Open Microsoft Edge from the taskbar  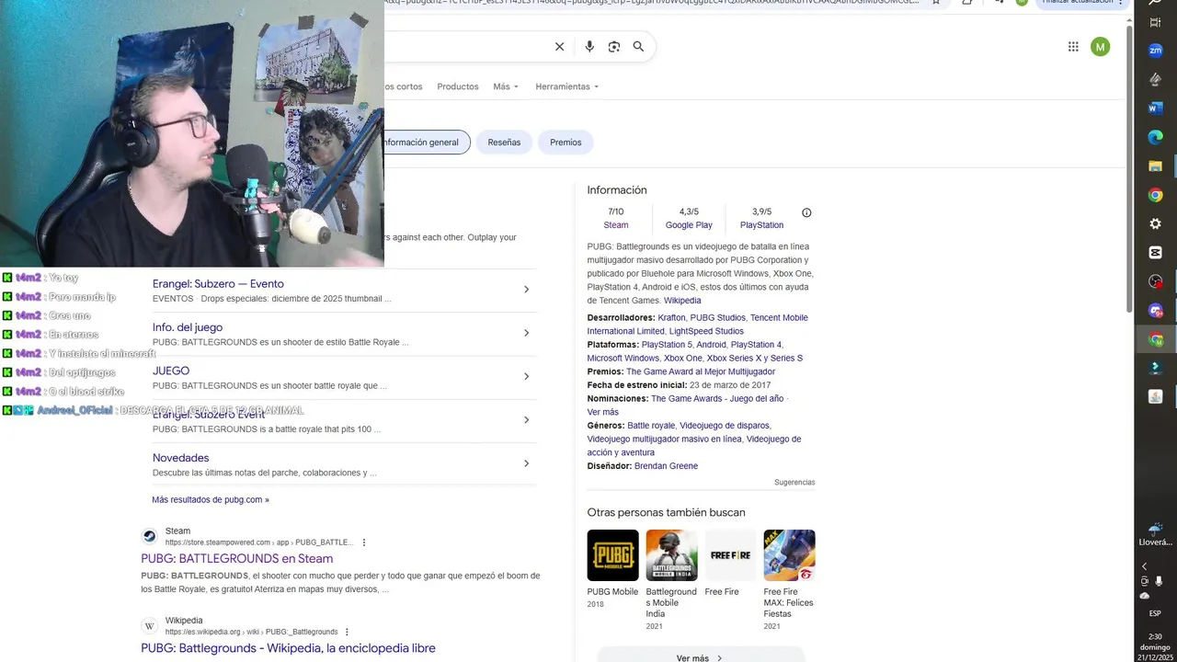[x=1156, y=137]
